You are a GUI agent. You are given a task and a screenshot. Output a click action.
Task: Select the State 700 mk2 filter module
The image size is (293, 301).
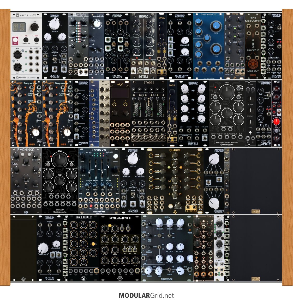(x=180, y=46)
